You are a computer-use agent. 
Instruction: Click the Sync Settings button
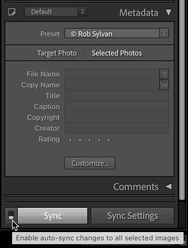133,216
